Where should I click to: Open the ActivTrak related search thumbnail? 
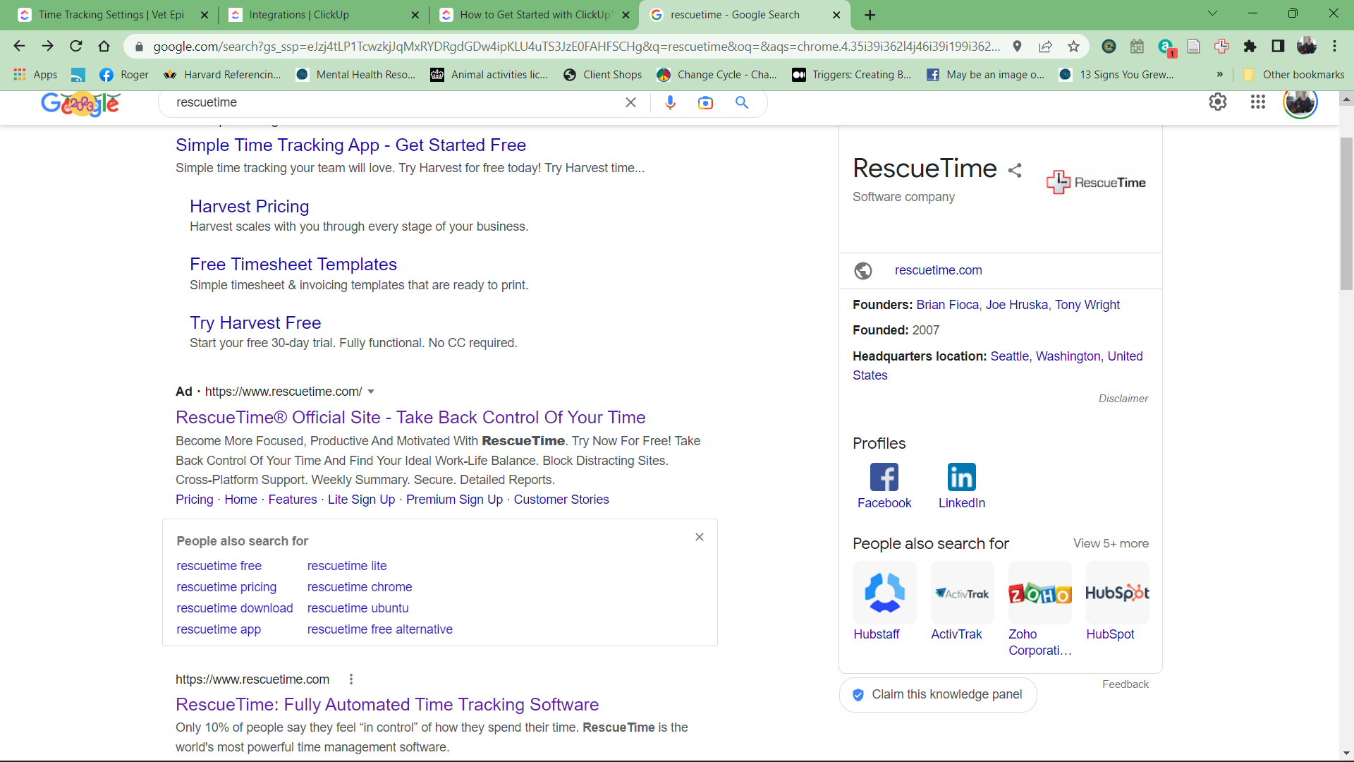click(x=962, y=593)
